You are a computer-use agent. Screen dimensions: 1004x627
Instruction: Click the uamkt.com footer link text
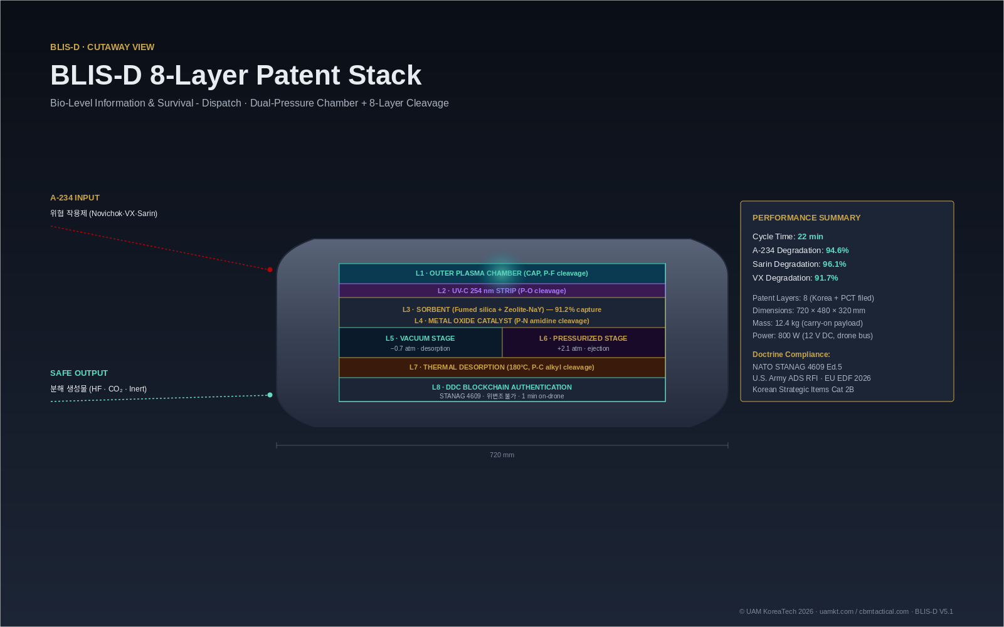click(x=836, y=612)
